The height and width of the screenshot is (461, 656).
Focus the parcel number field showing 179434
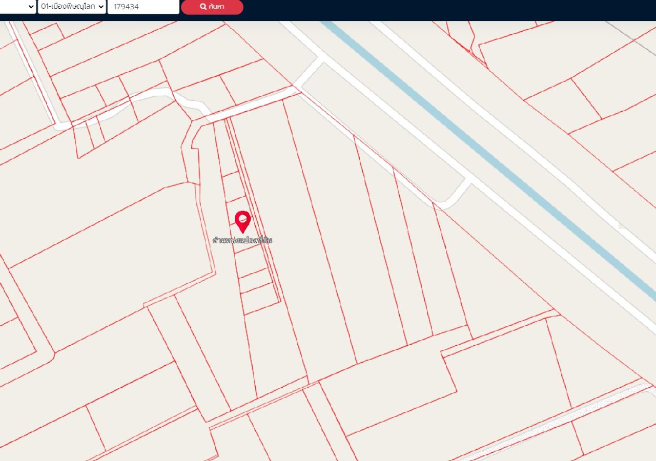[x=143, y=7]
